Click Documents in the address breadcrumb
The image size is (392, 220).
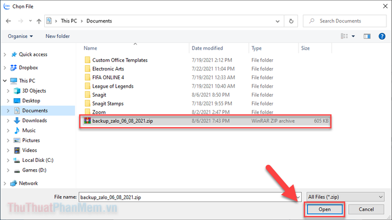click(x=99, y=21)
